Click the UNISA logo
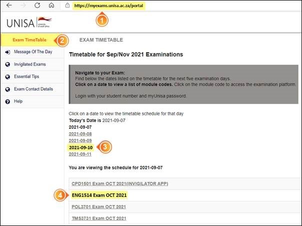This screenshot has height=226, width=302. 29,23
